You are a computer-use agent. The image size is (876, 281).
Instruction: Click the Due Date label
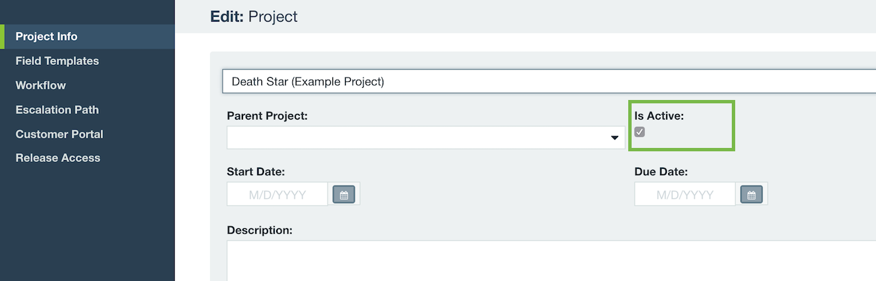(661, 172)
